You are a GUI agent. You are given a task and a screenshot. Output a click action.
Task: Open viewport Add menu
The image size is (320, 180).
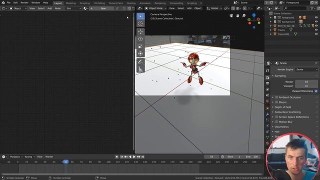[189, 8]
